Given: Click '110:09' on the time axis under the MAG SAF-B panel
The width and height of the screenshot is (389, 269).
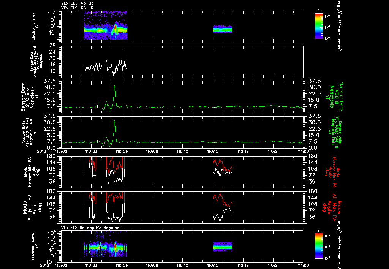Looking at the screenshot, I should point(152,151).
